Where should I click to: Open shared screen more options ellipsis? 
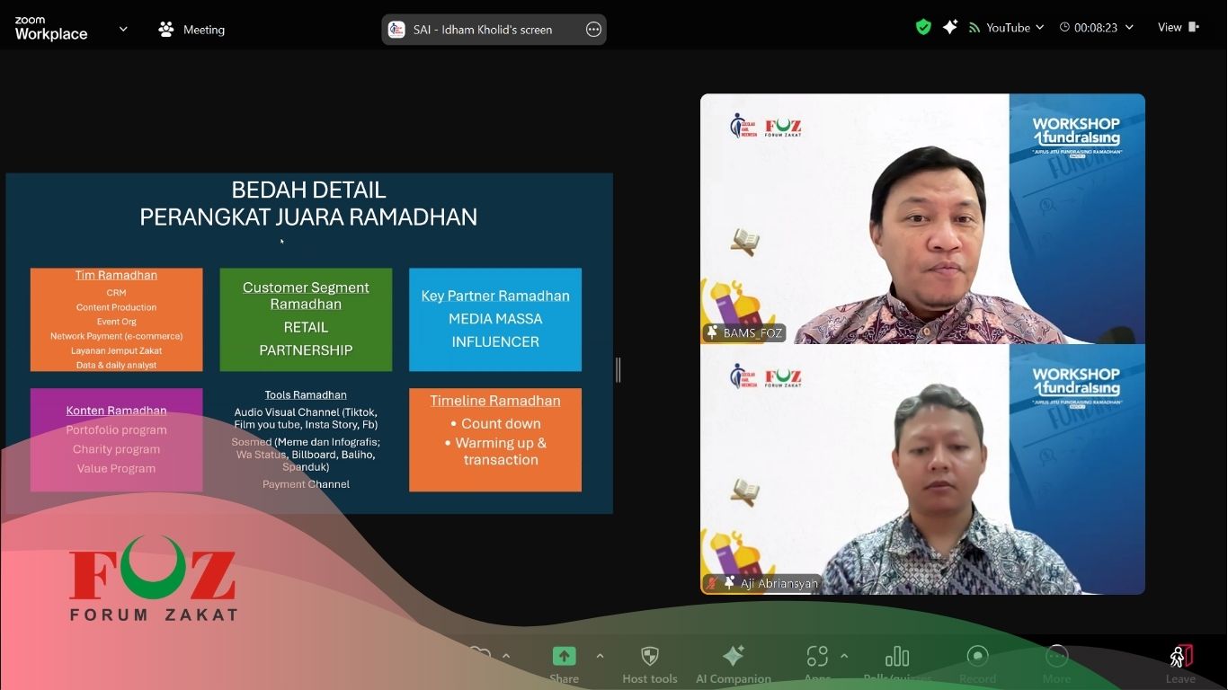[x=593, y=29]
